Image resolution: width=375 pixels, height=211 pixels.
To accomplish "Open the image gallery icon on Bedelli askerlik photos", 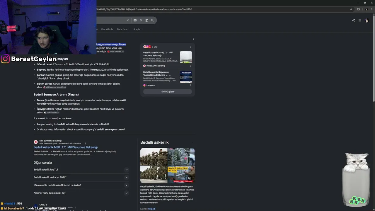I will click(190, 178).
